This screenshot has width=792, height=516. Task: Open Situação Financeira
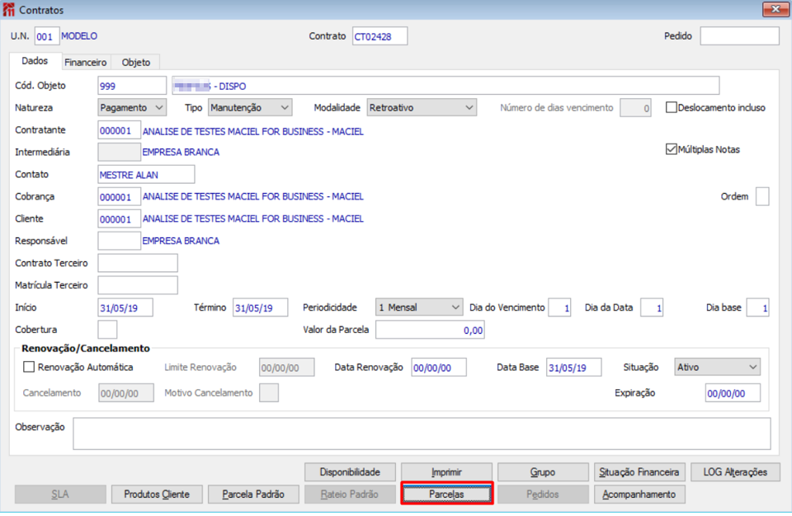click(x=639, y=472)
